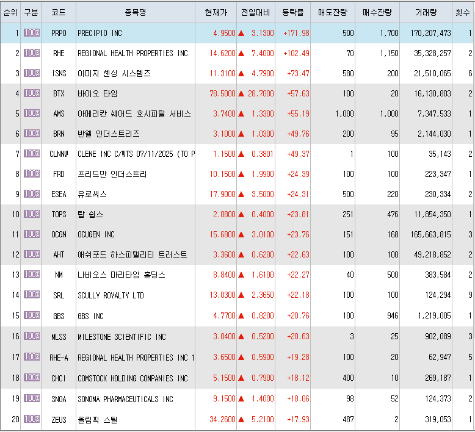Click the 100% badge in OCGN row
Image resolution: width=475 pixels, height=432 pixels.
click(x=32, y=234)
